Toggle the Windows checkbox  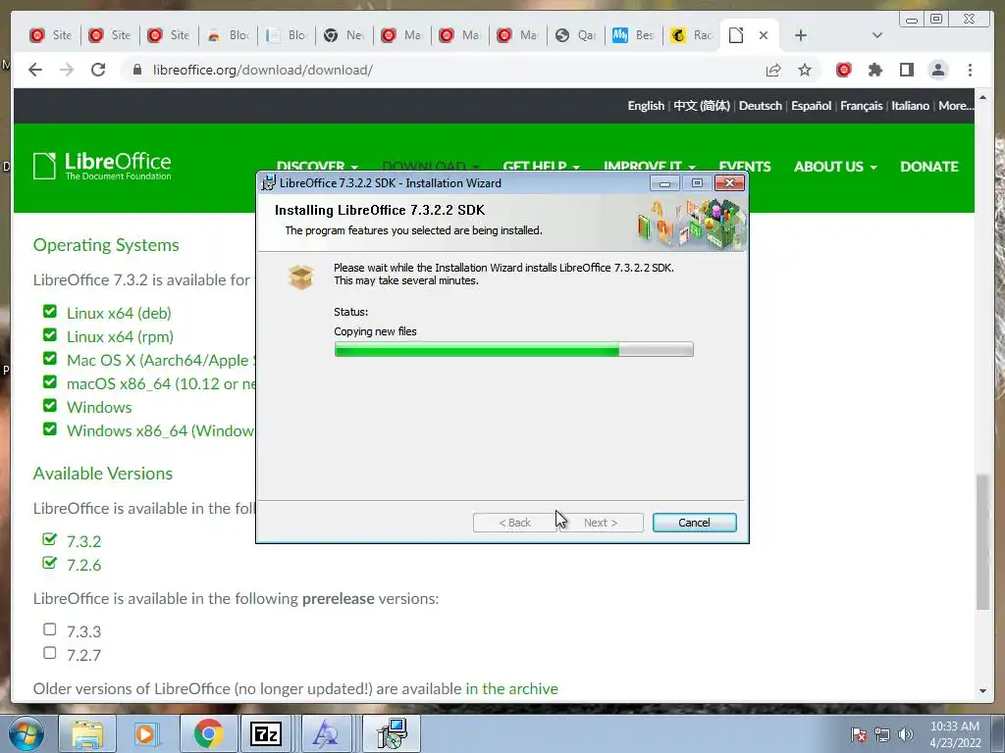coord(50,405)
